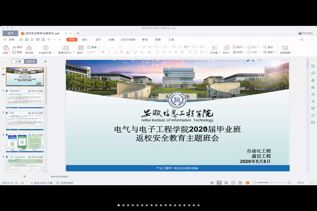Toggle bold formatting (B)

pyautogui.click(x=103, y=52)
